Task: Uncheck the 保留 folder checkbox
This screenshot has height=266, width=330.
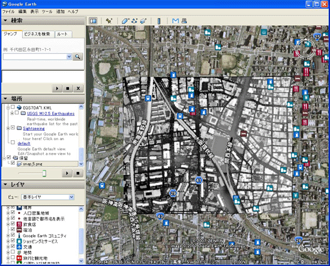Action: coord(9,158)
